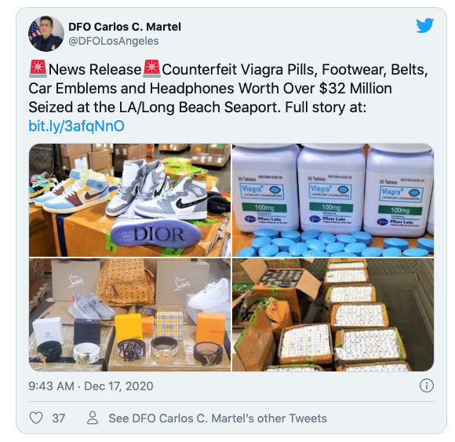Screen dimensions: 455x442
Task: Open the @DFOLosAngeles handle
Action: (x=114, y=41)
